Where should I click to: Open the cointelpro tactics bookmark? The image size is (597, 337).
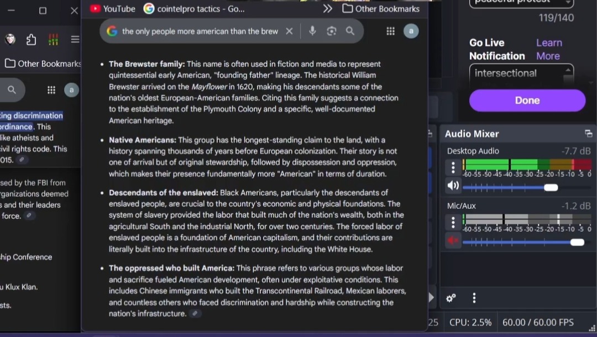click(x=194, y=8)
